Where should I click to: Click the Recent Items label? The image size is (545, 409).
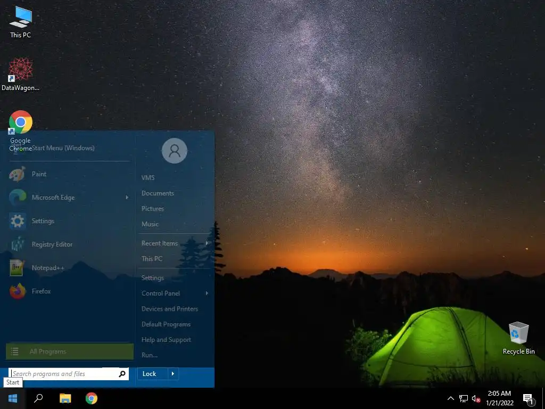pos(160,243)
